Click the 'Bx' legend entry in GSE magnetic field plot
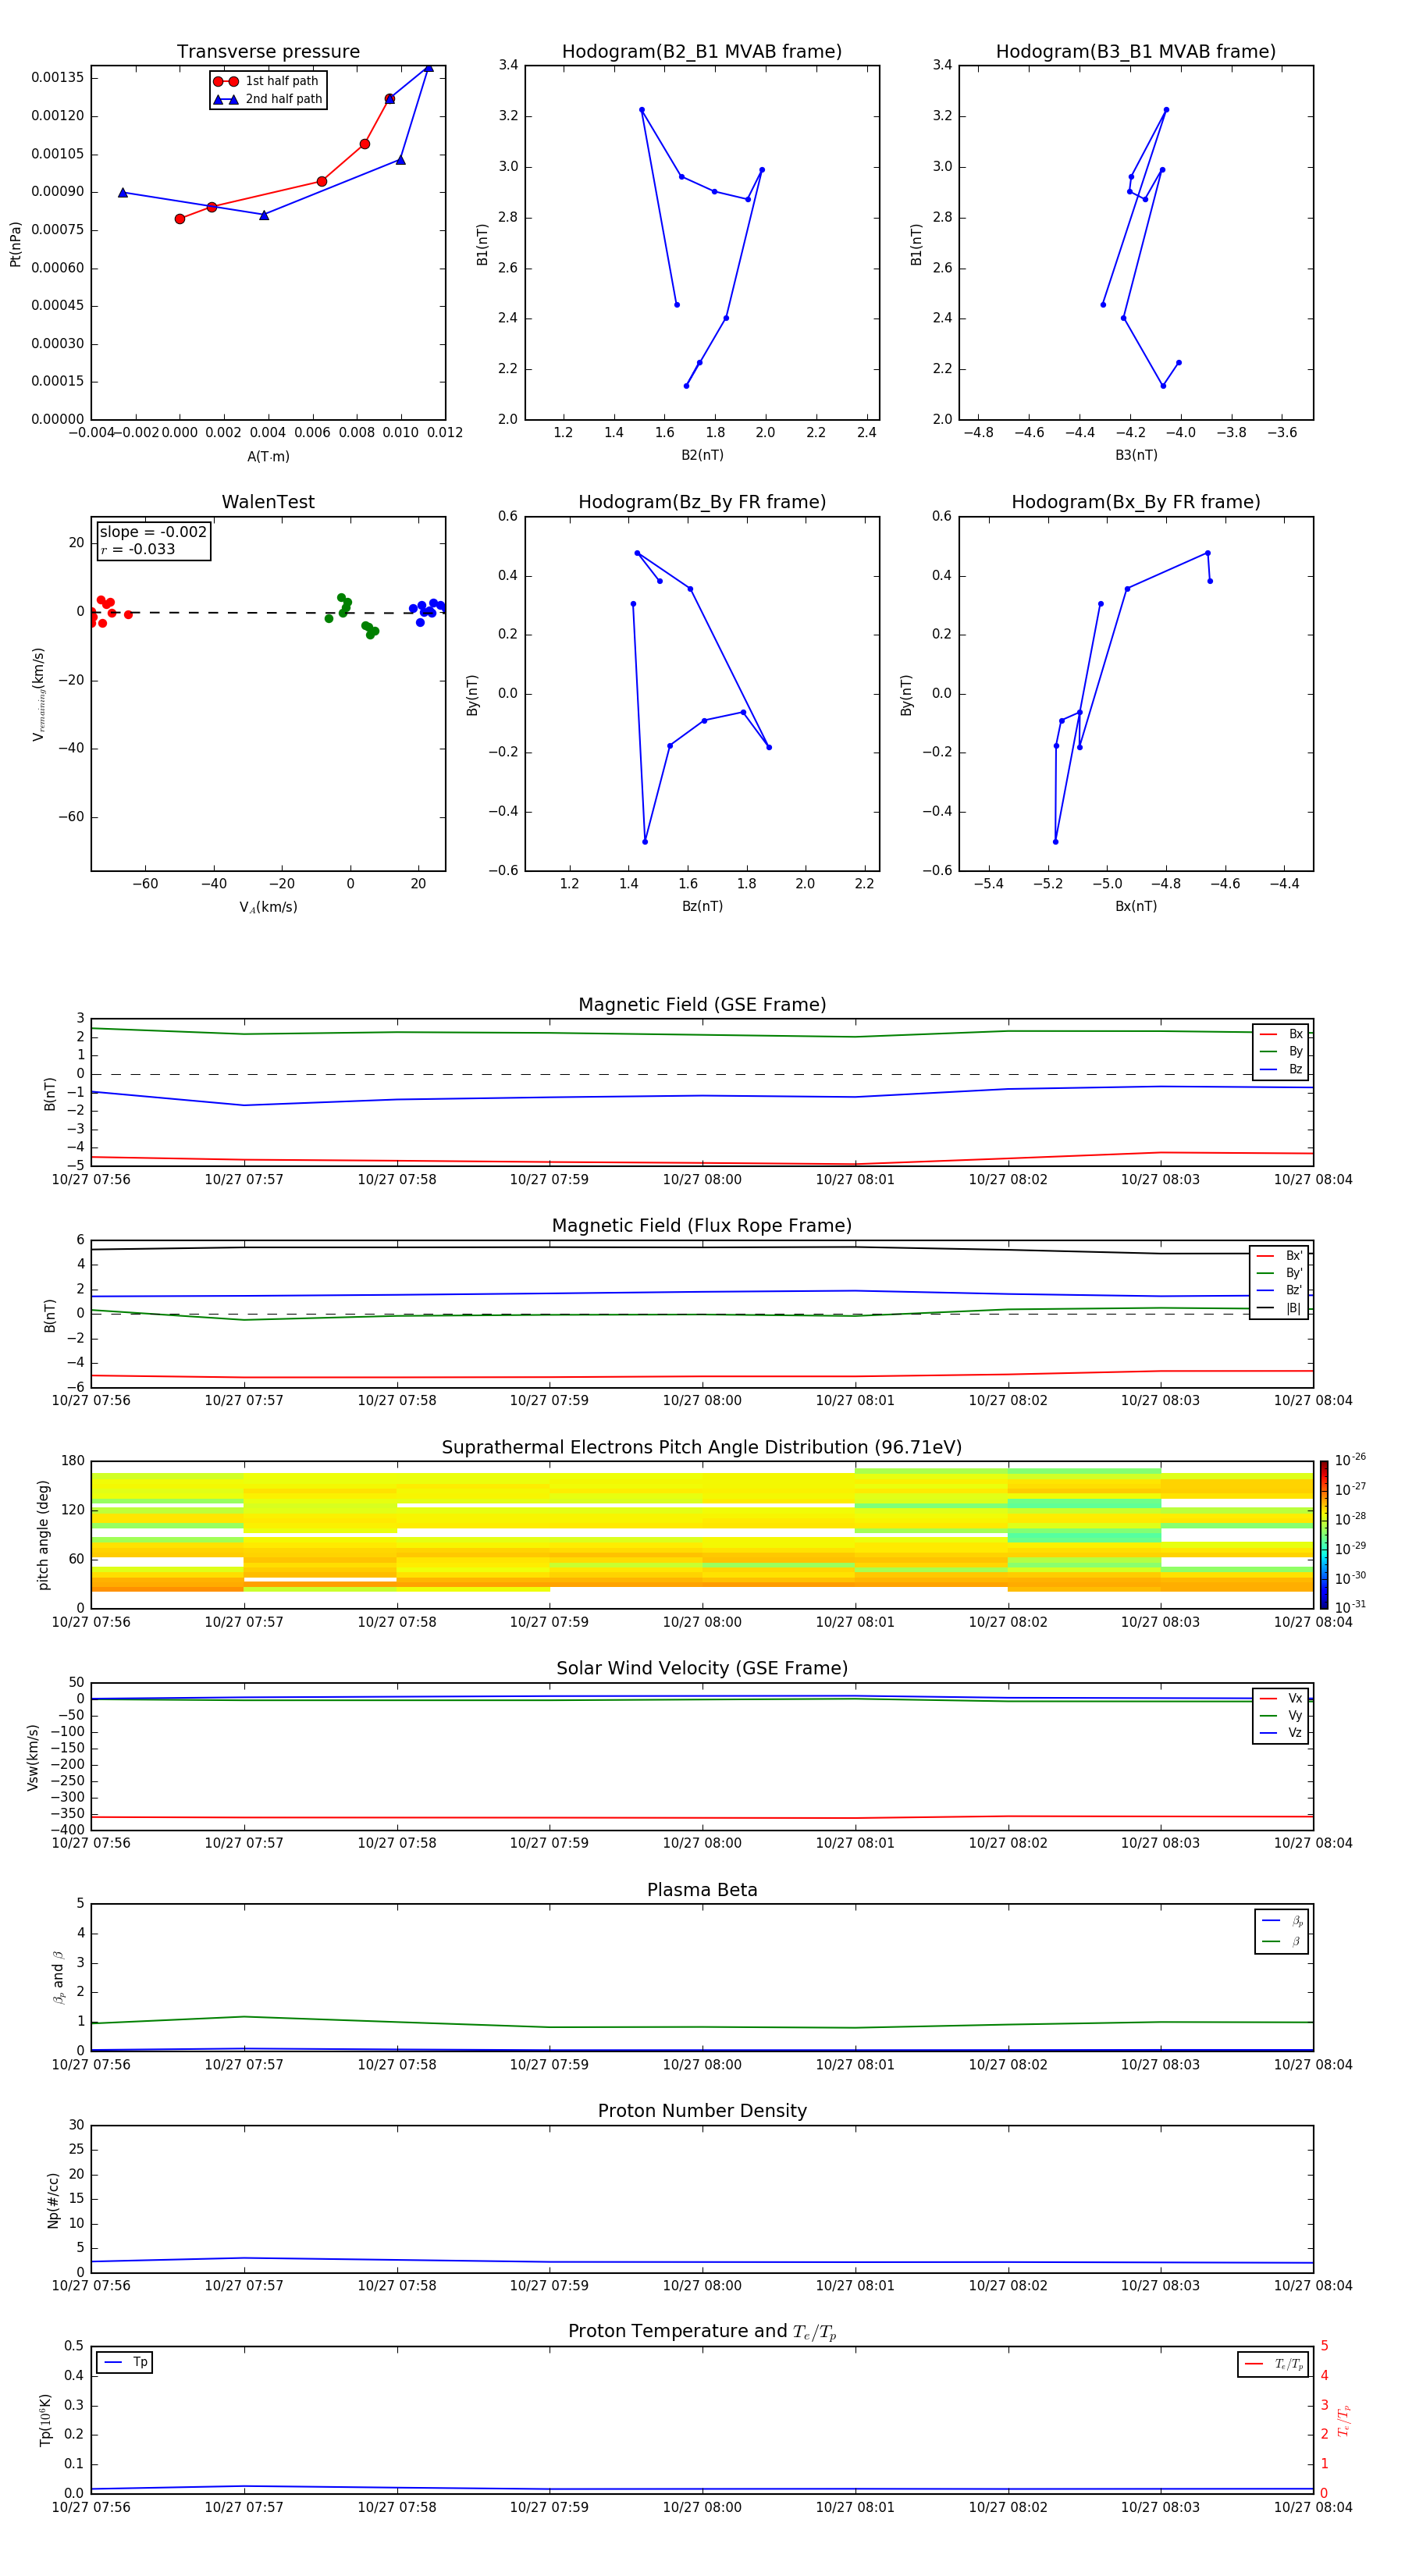 (x=1281, y=1034)
